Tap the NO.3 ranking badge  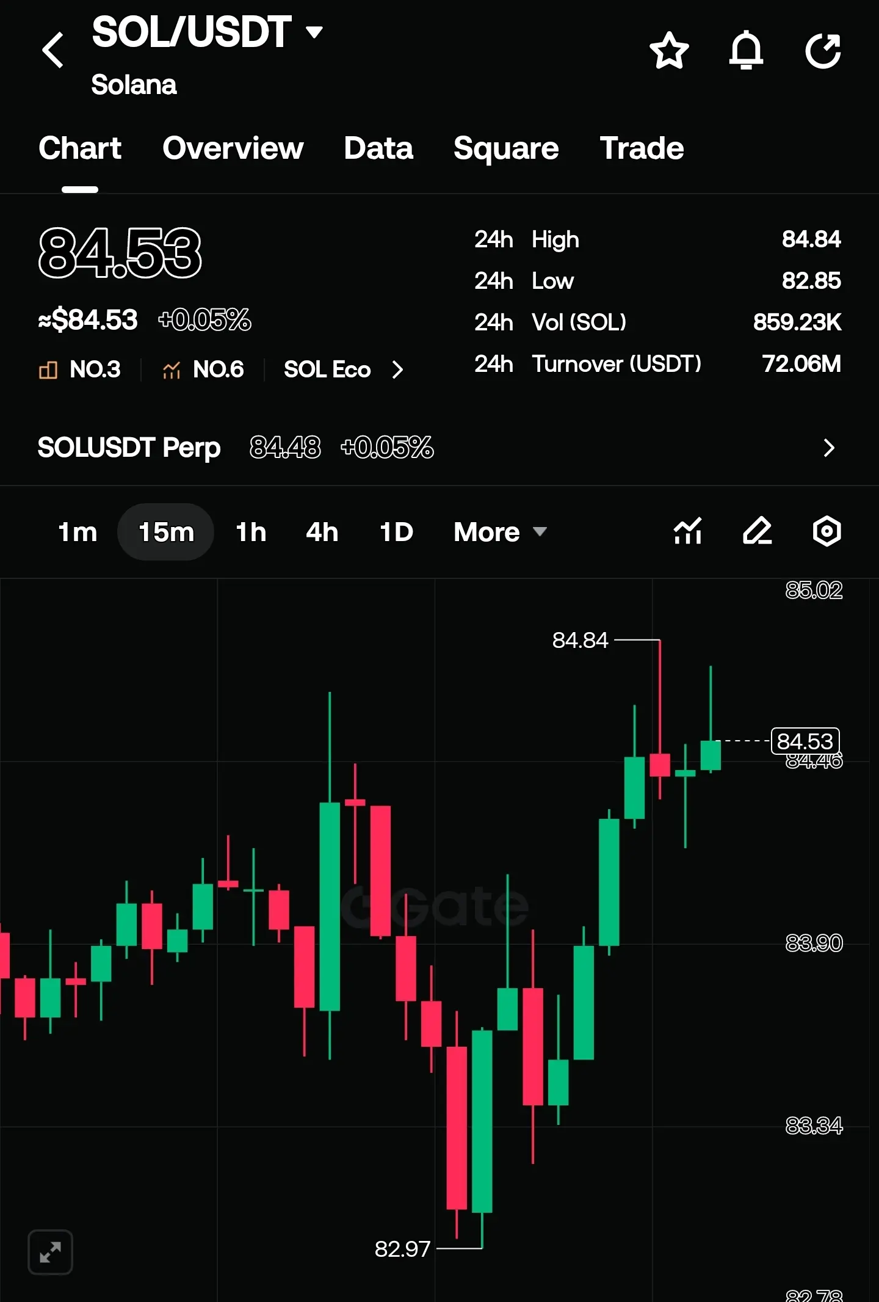[x=79, y=369]
